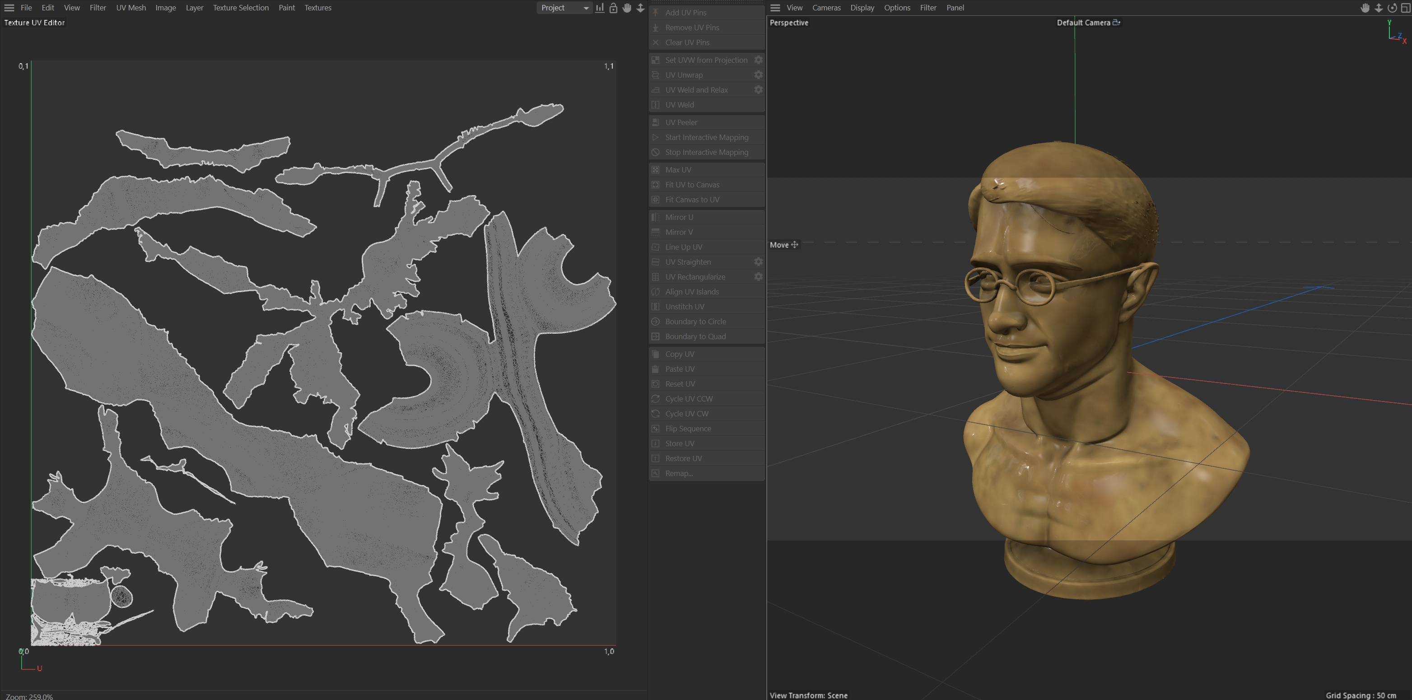The image size is (1412, 700).
Task: Expand the UV editor hamburger menu
Action: [x=9, y=8]
